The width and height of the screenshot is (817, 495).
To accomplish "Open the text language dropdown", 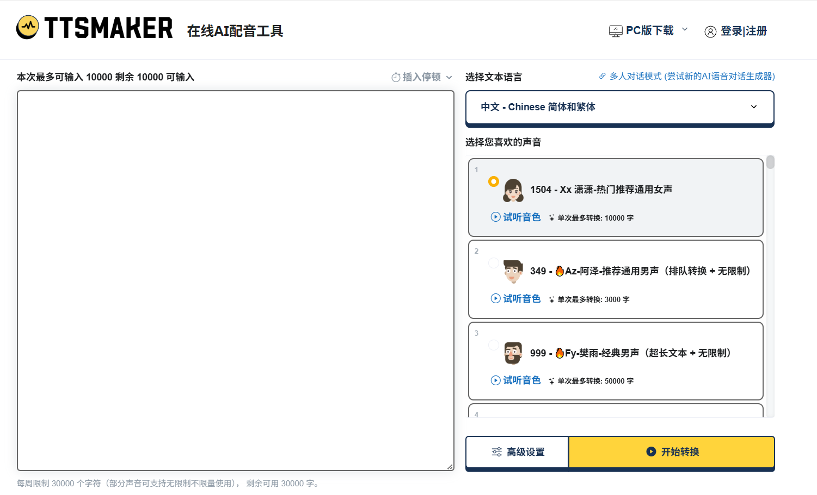I will [x=619, y=107].
